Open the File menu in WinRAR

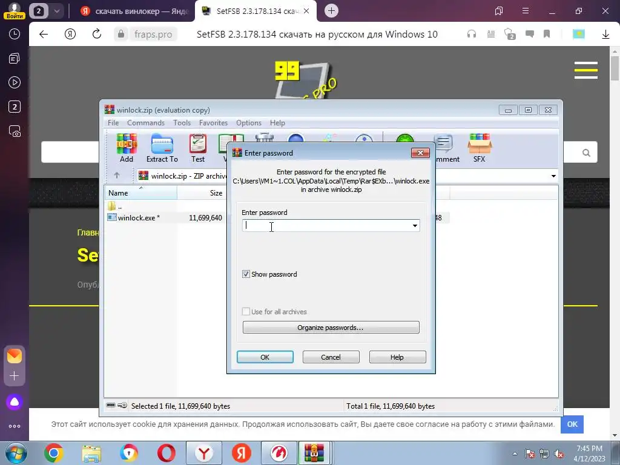click(113, 123)
